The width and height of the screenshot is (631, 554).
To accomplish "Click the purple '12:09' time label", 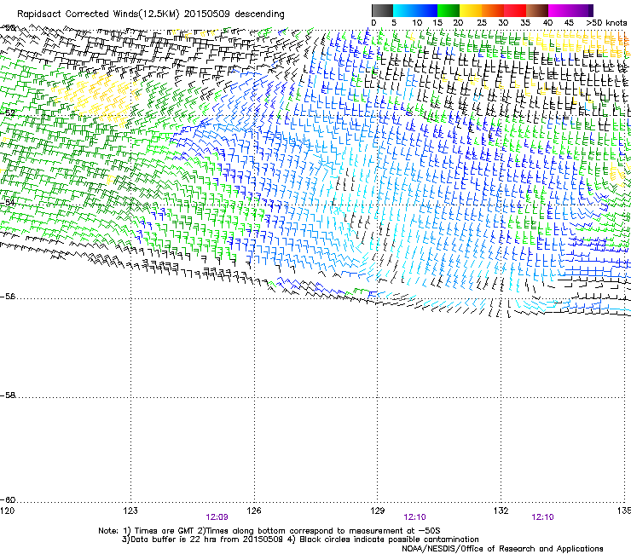I will coord(217,517).
